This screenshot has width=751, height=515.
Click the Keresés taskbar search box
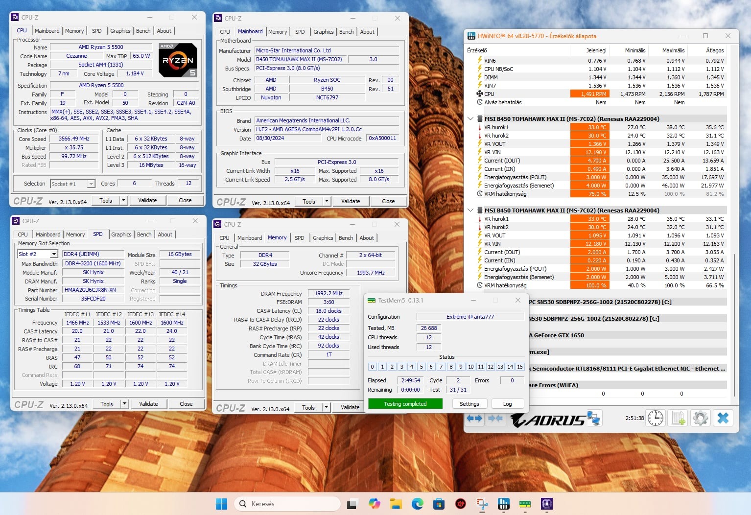(x=287, y=504)
